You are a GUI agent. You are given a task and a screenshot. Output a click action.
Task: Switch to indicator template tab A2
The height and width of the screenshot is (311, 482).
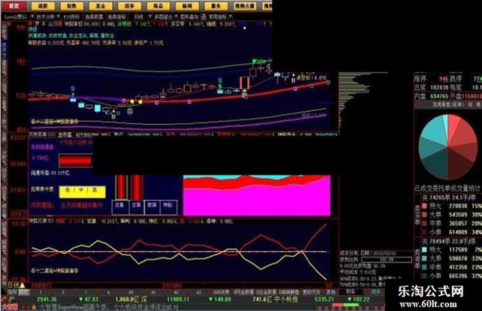tap(176, 292)
